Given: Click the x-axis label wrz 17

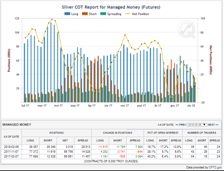Looking at the screenshot, I should 125,106.
